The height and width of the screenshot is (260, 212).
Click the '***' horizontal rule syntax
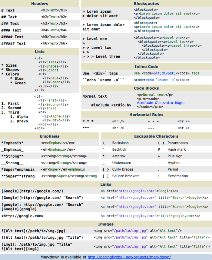tap(86, 128)
